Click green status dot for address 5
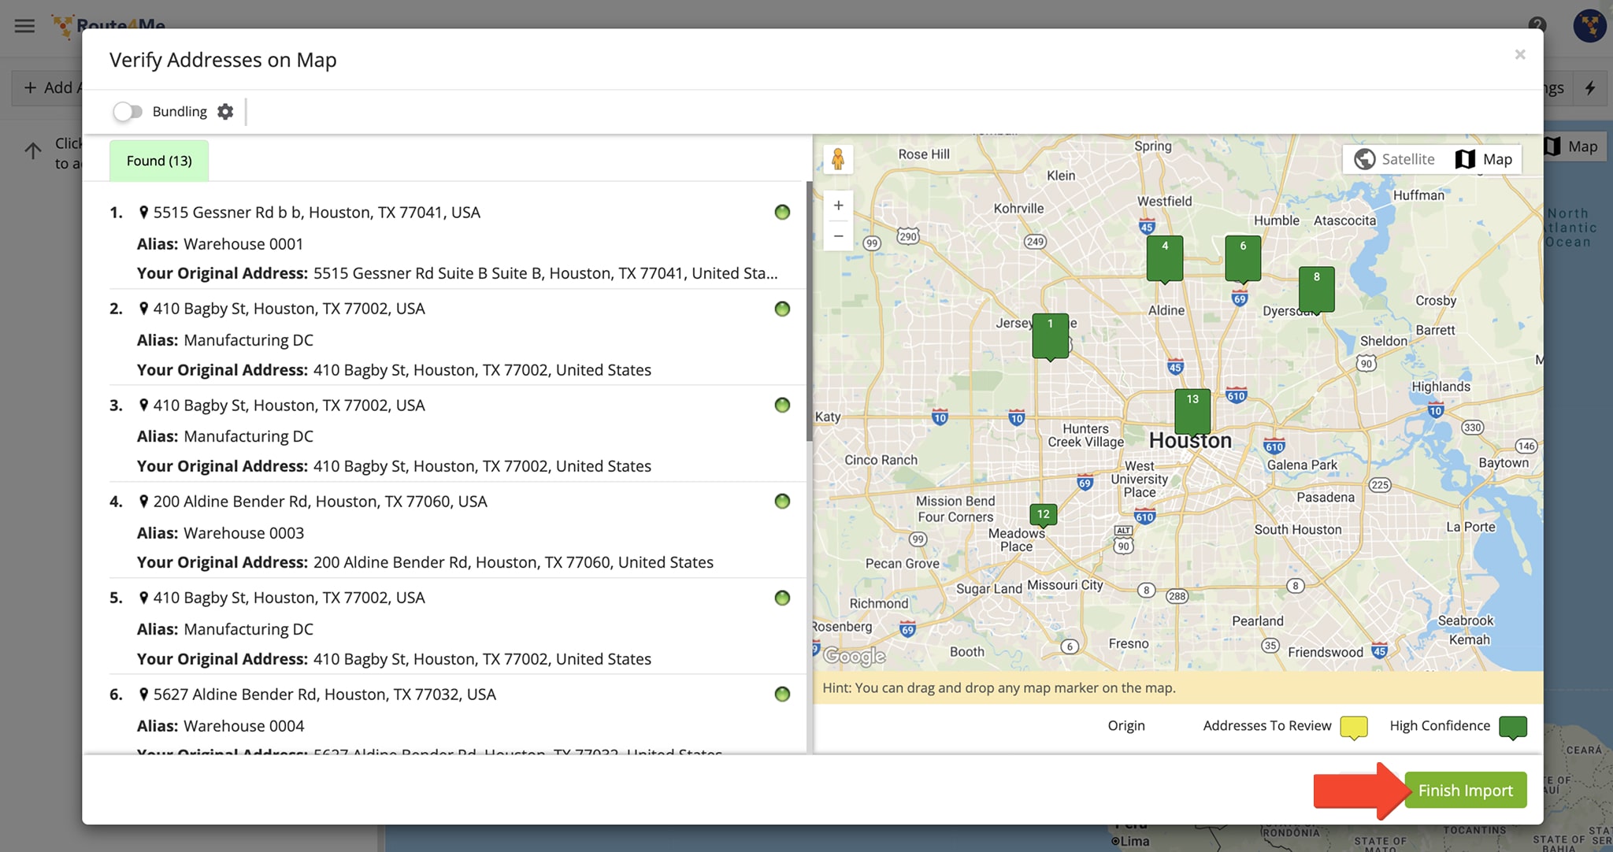Viewport: 1613px width, 852px height. pyautogui.click(x=782, y=598)
